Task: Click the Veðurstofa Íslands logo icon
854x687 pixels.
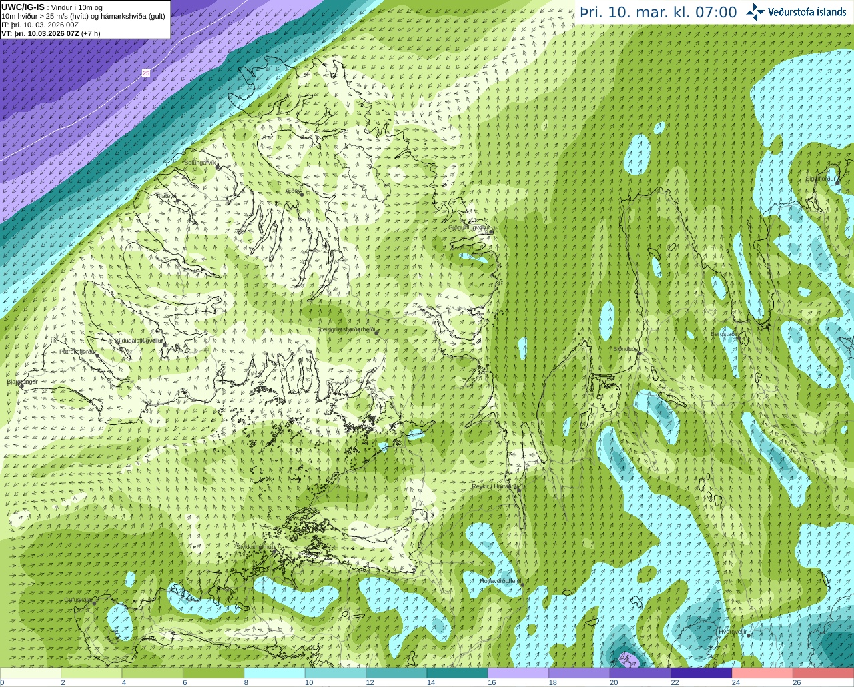Action: [755, 12]
